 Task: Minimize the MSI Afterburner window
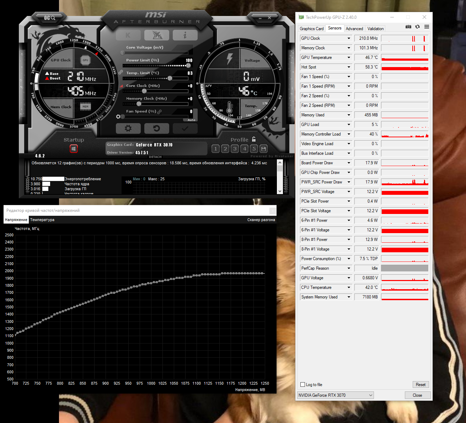pyautogui.click(x=261, y=17)
